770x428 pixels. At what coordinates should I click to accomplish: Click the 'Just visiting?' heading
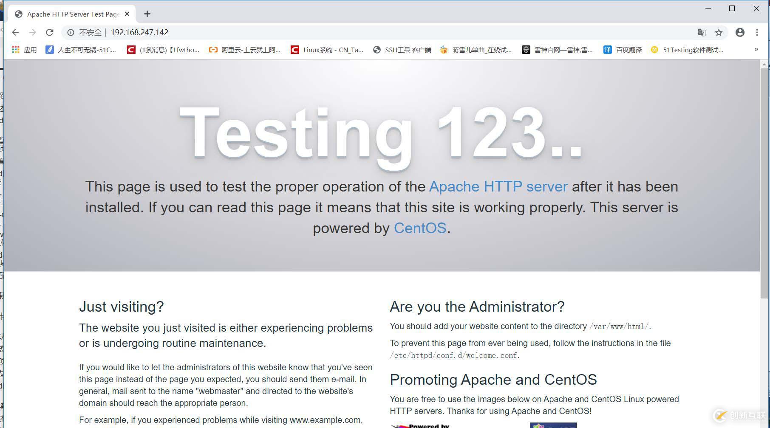point(122,307)
